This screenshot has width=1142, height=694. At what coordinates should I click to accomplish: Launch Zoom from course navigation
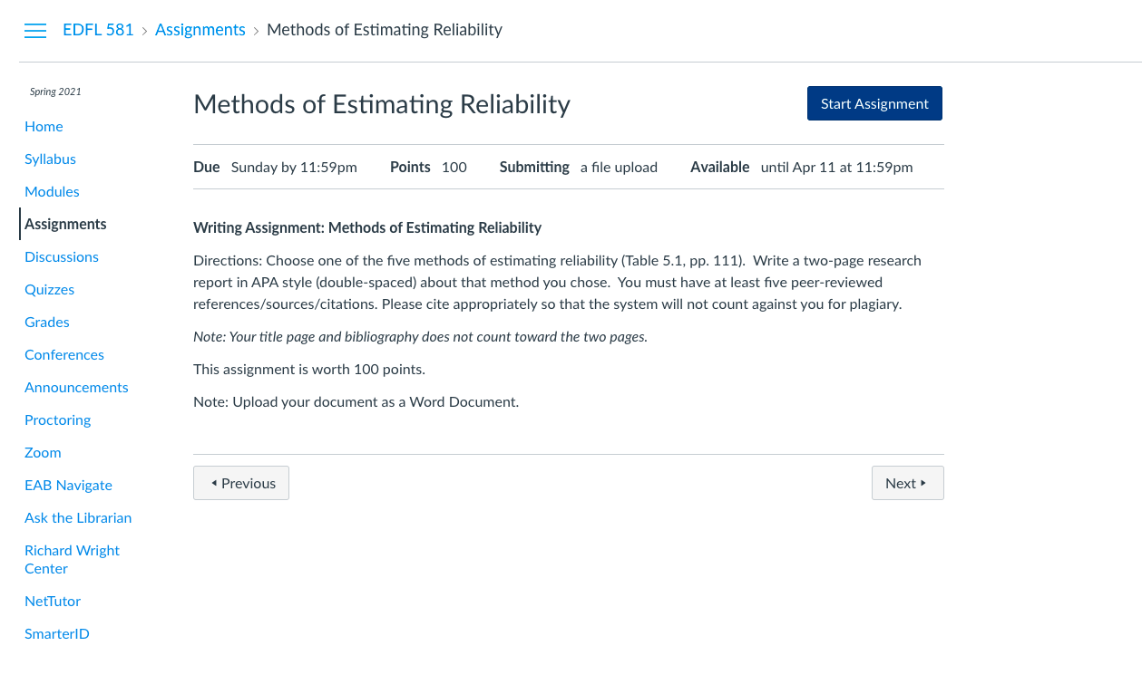tap(43, 452)
